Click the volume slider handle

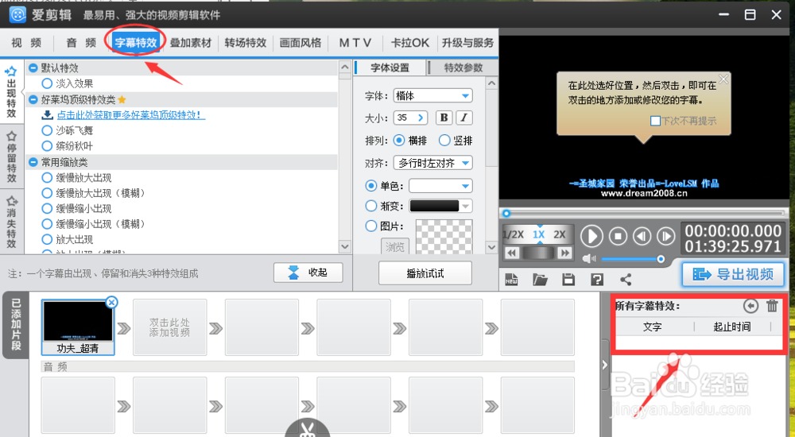[x=661, y=259]
